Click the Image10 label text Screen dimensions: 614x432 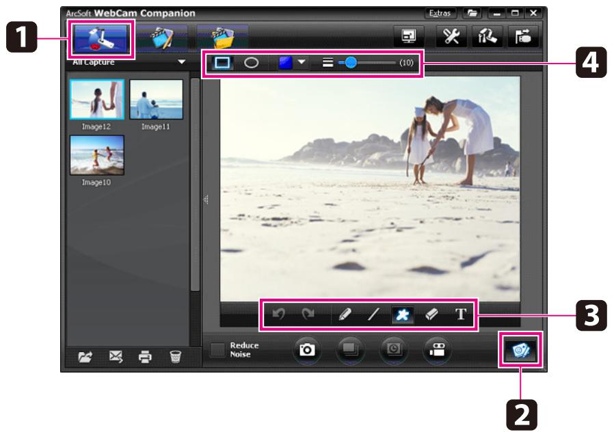[x=96, y=183]
